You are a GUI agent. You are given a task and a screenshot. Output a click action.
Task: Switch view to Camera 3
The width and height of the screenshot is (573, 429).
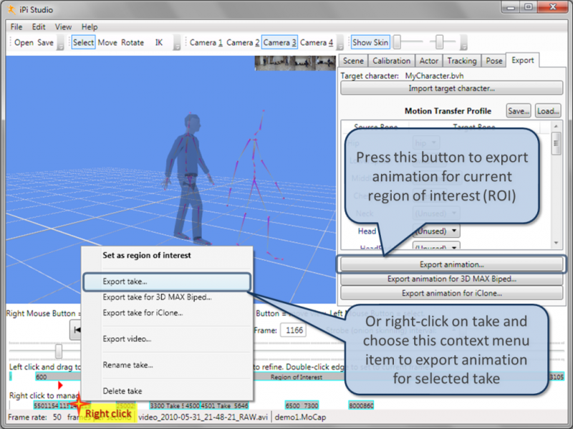click(x=279, y=43)
